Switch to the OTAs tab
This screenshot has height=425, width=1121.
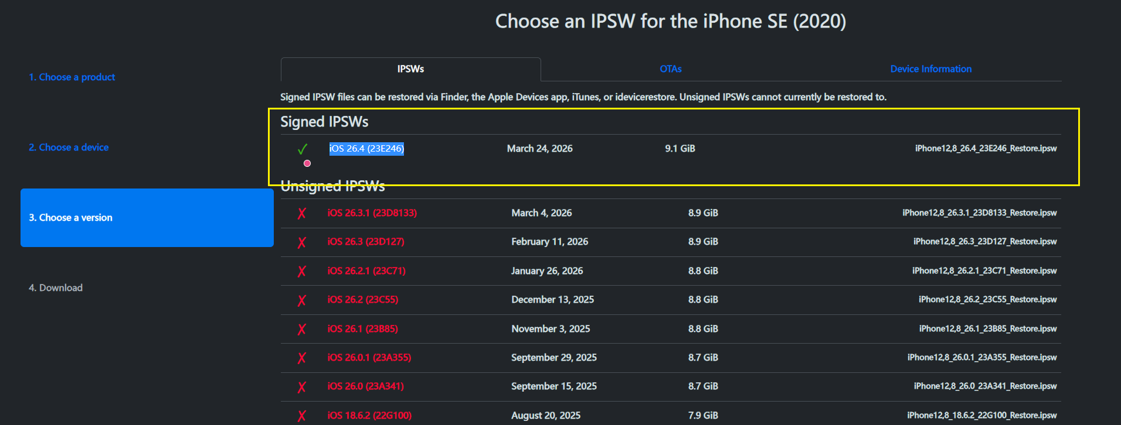click(670, 69)
